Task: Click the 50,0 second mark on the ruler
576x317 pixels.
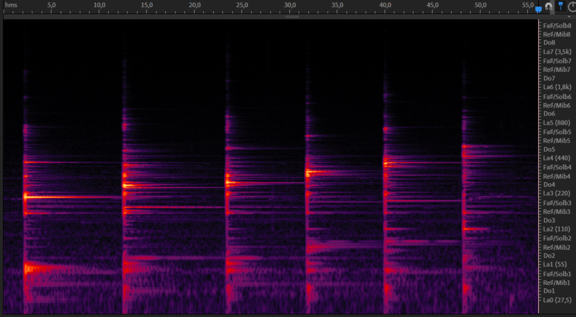Action: (x=481, y=5)
